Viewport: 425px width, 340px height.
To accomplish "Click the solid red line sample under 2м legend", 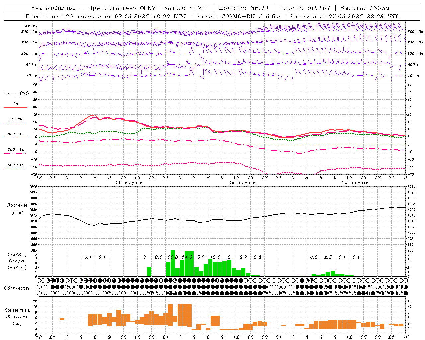I will pyautogui.click(x=15, y=108).
